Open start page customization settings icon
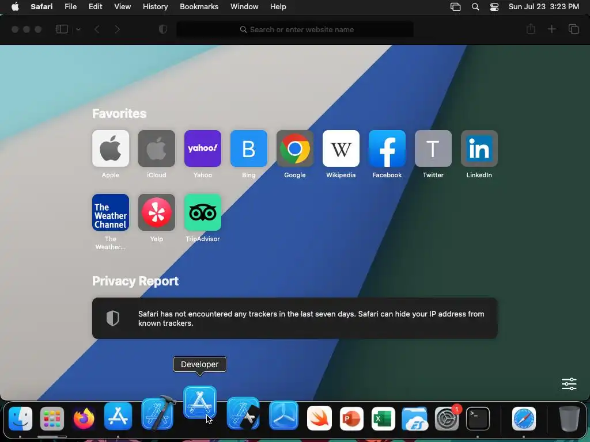This screenshot has width=590, height=442. click(x=569, y=384)
